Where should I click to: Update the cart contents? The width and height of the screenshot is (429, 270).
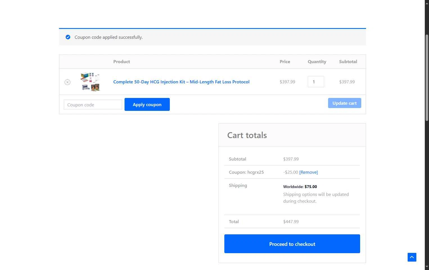(345, 103)
